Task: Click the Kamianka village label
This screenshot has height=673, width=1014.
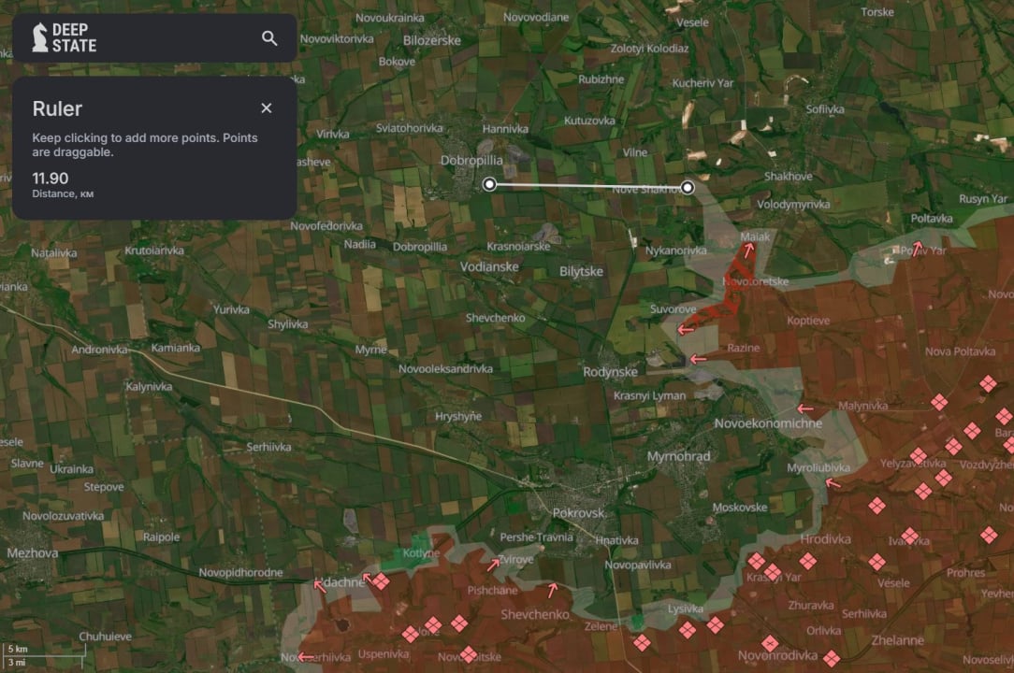Action: pos(175,348)
